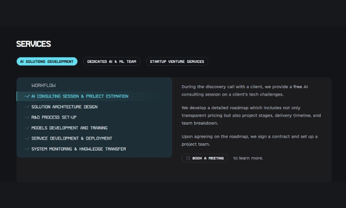Show the Solution Architecture Design step
The height and width of the screenshot is (208, 346).
64,107
